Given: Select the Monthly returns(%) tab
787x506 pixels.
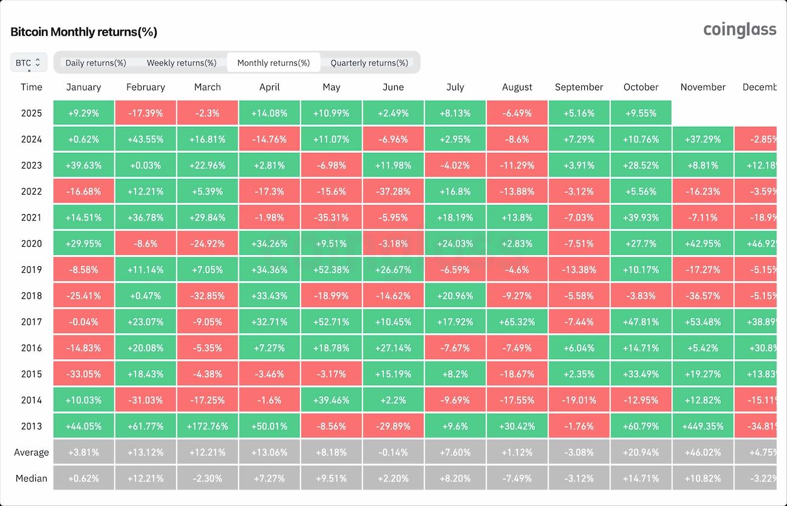Looking at the screenshot, I should point(273,62).
